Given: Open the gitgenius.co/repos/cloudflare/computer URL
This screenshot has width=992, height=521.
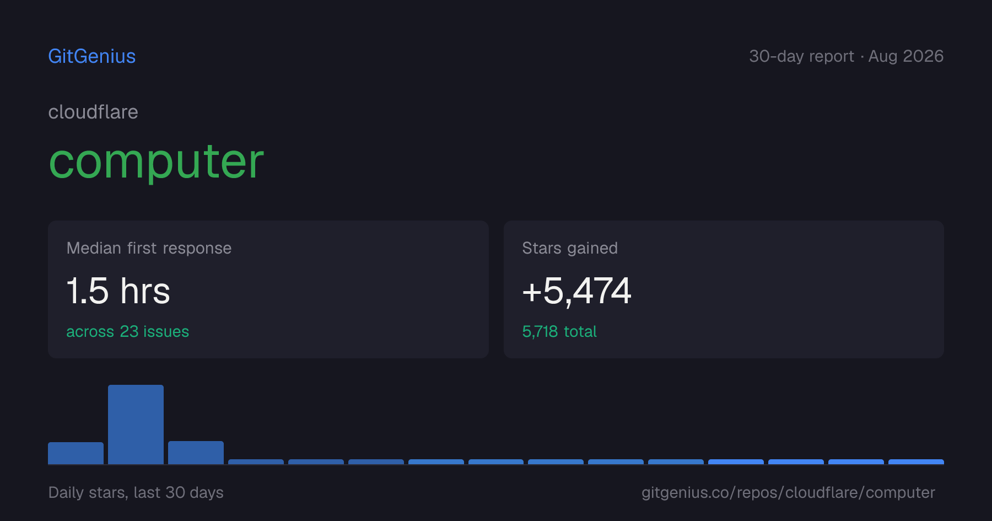Looking at the screenshot, I should tap(788, 492).
